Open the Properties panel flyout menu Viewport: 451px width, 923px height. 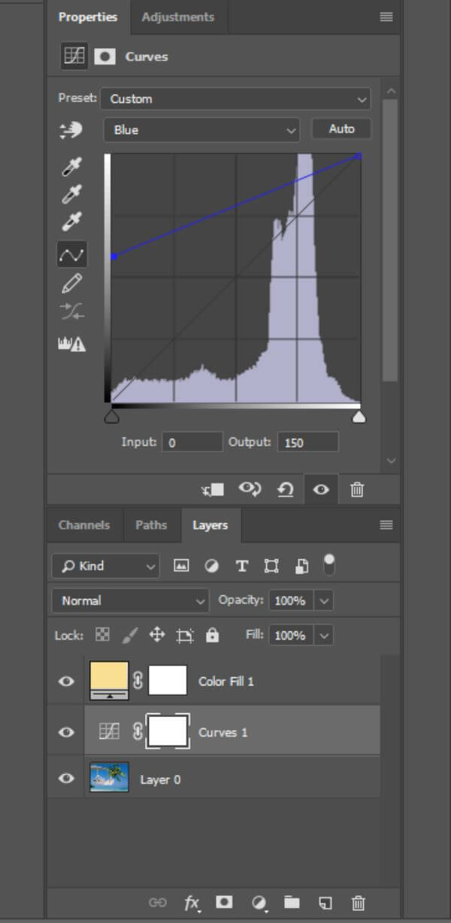(x=386, y=17)
